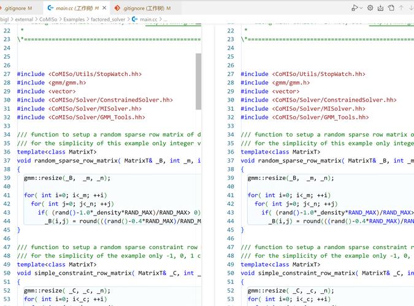Click line number 39 in the left pane
This screenshot has height=306, width=414.
[7, 178]
